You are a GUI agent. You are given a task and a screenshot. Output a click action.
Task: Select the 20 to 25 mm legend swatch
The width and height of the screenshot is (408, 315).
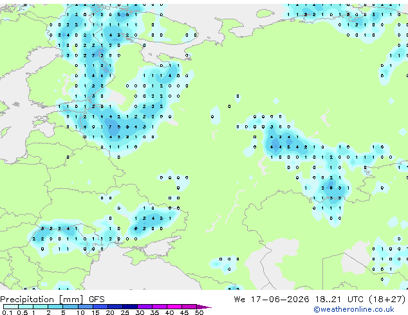[115, 307]
